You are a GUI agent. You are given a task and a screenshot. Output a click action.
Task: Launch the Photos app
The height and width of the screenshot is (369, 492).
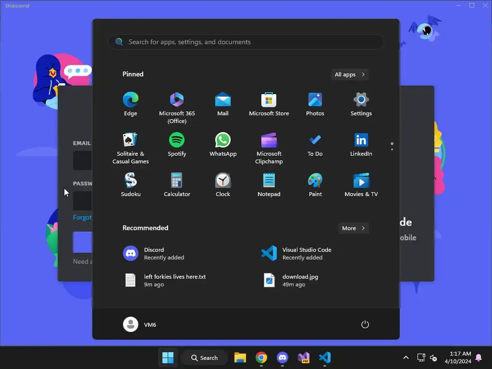(x=315, y=104)
